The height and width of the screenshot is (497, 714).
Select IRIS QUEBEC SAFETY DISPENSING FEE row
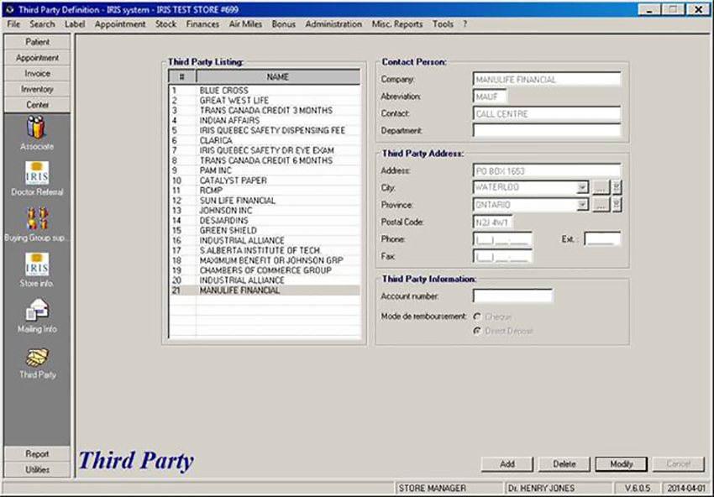click(265, 130)
